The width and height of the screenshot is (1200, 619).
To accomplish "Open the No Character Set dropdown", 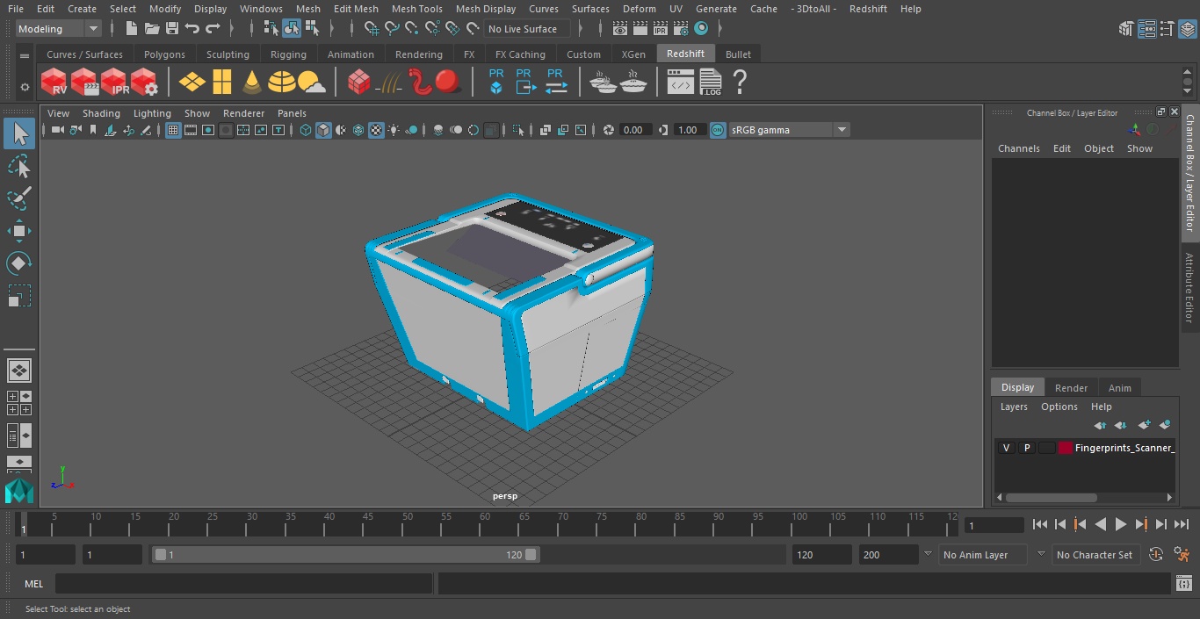I will click(x=1095, y=555).
